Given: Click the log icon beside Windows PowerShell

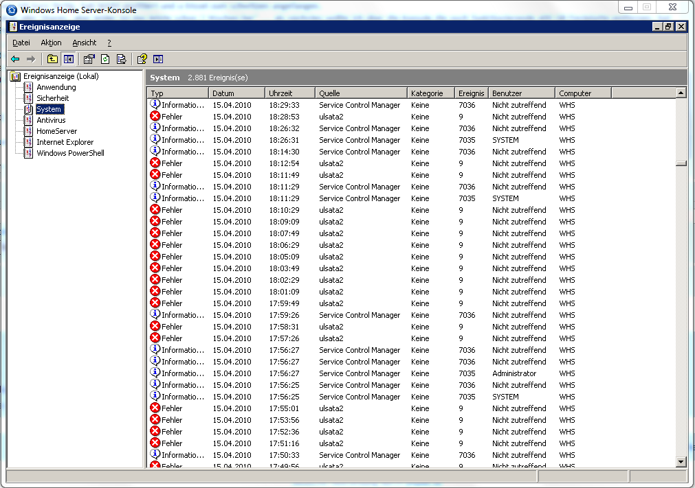Looking at the screenshot, I should tap(28, 154).
